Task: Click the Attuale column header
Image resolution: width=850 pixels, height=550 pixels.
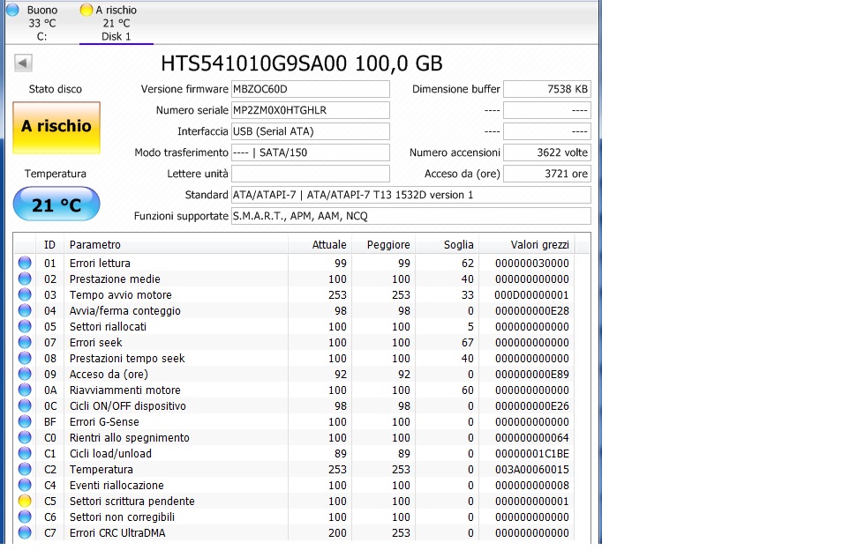Action: [320, 245]
